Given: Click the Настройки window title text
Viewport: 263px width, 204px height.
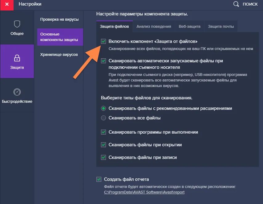Looking at the screenshot, I should coord(30,4).
